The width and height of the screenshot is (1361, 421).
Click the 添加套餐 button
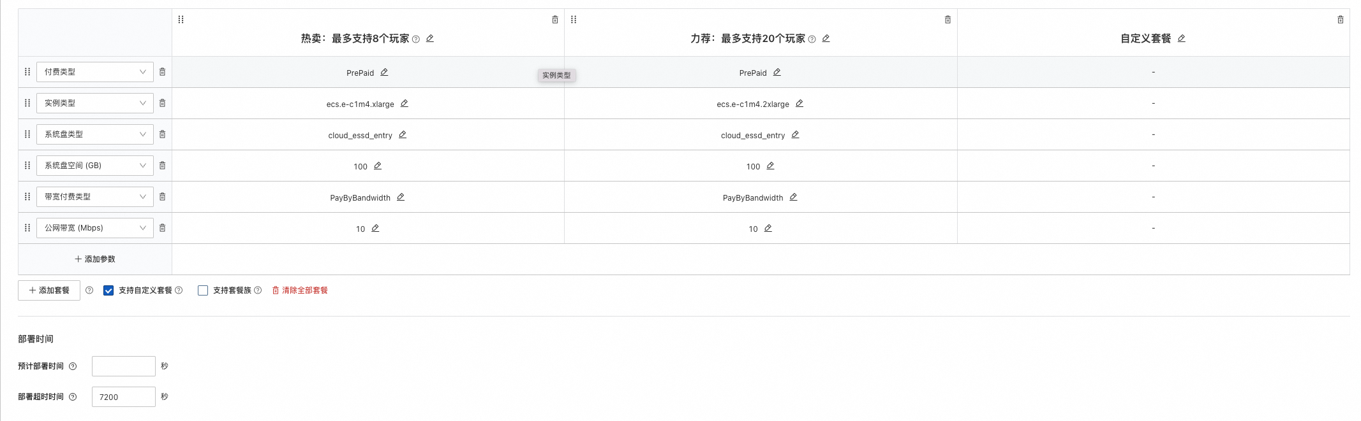[49, 290]
